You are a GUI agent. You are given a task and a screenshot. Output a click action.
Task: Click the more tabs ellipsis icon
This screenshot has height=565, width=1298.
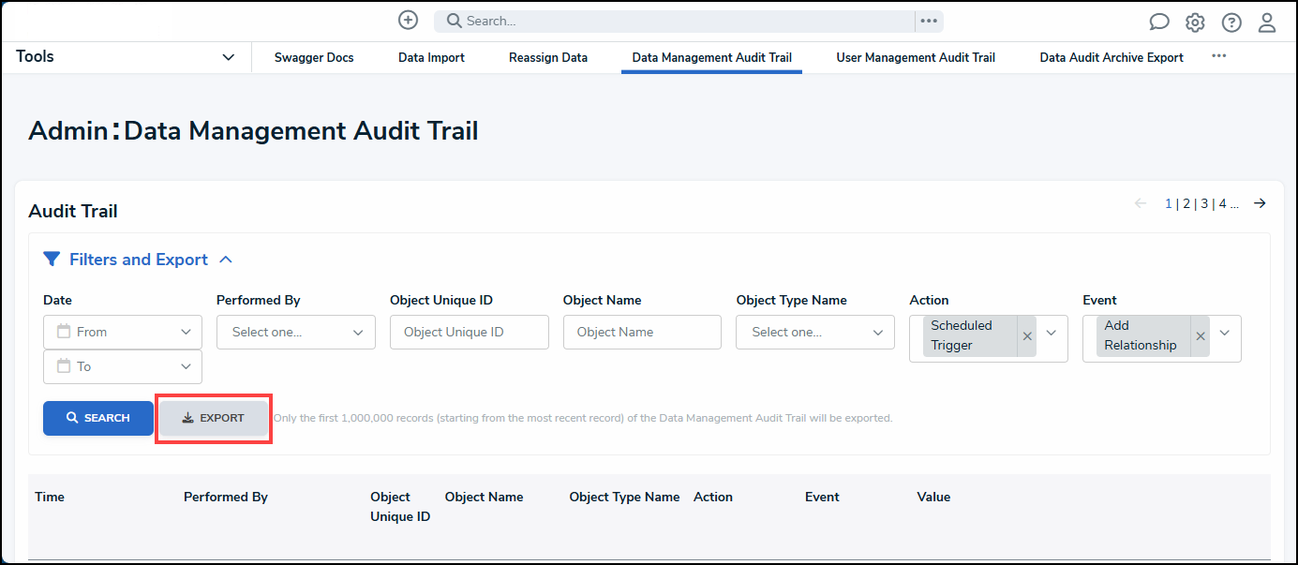[x=1218, y=56]
